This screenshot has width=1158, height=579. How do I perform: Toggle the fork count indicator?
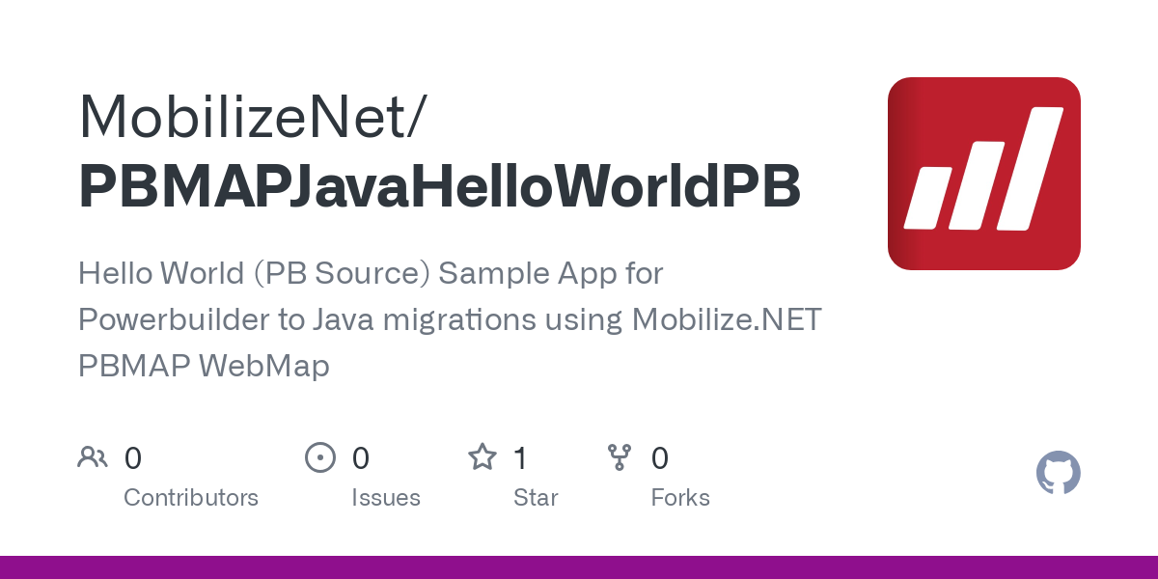click(659, 458)
